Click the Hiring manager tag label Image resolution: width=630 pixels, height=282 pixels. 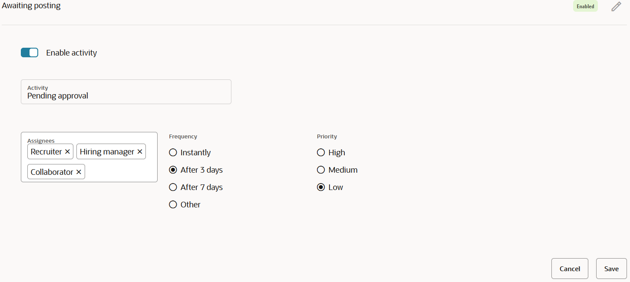tap(107, 152)
